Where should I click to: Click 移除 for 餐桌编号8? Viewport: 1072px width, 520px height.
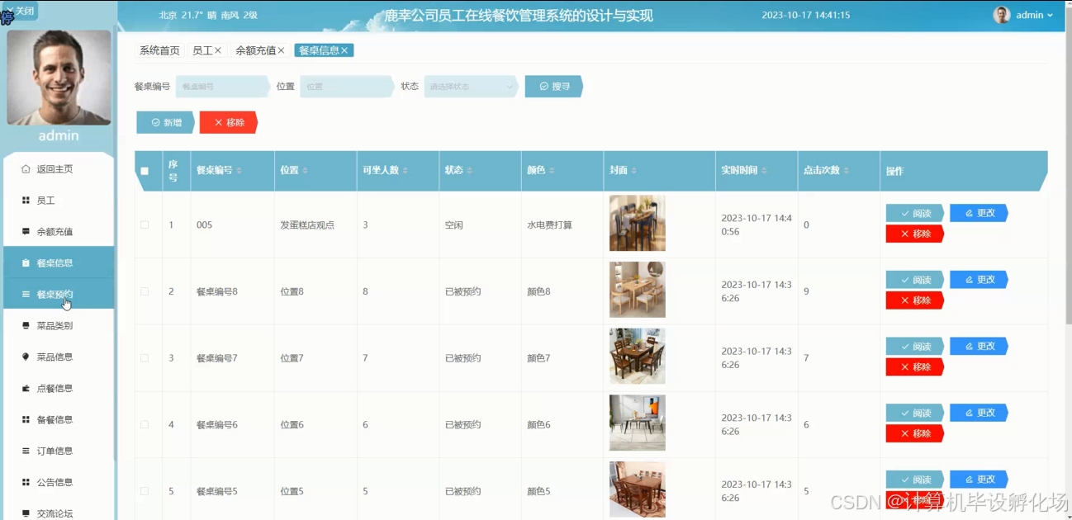click(x=915, y=300)
